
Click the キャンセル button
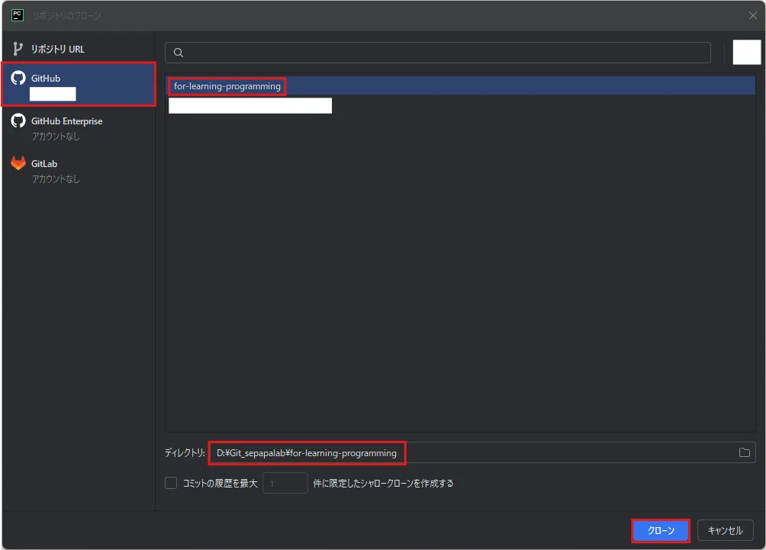tap(725, 530)
